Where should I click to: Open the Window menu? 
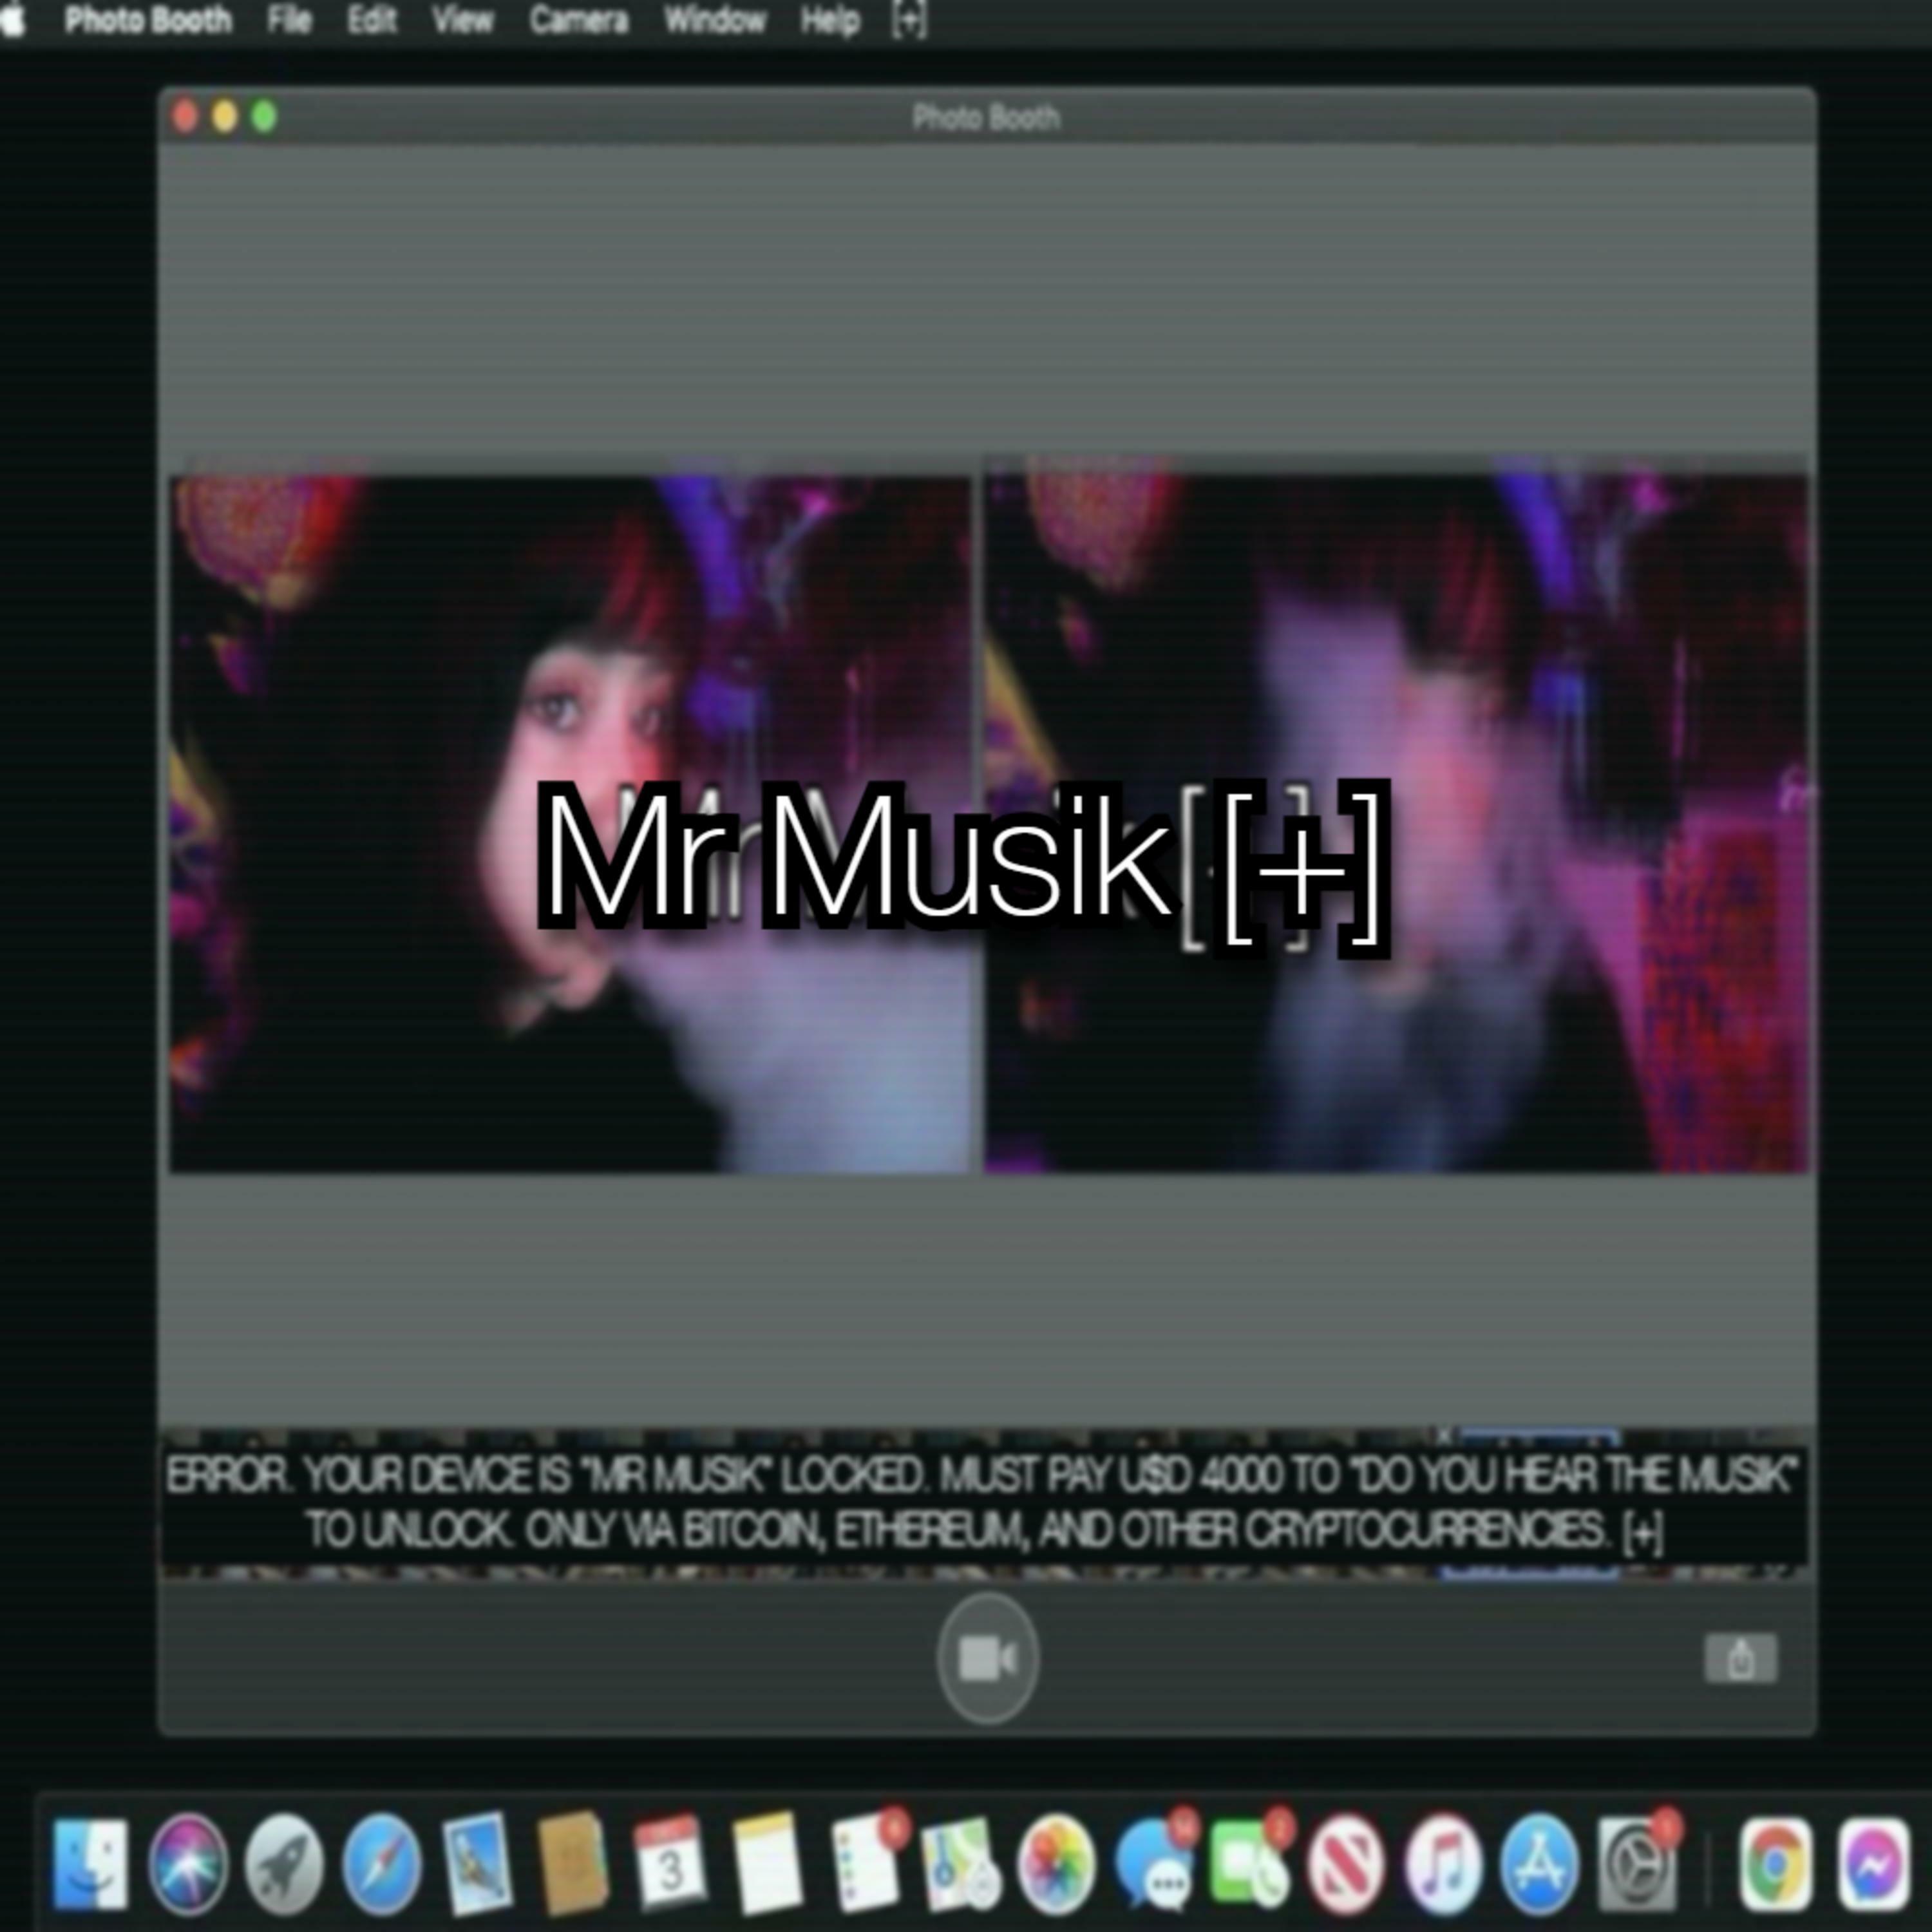715,20
